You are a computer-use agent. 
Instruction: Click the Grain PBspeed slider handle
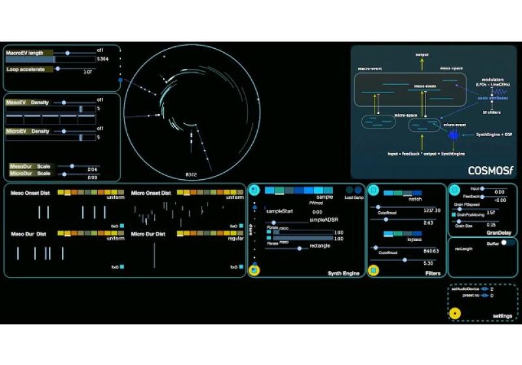pos(460,209)
